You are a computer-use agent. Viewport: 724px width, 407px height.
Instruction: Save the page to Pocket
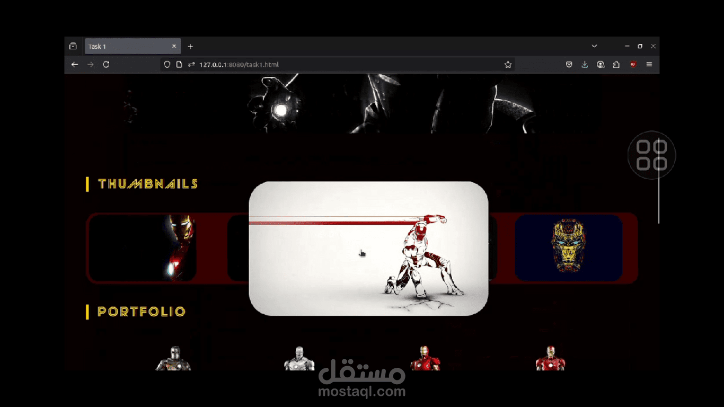click(x=569, y=65)
